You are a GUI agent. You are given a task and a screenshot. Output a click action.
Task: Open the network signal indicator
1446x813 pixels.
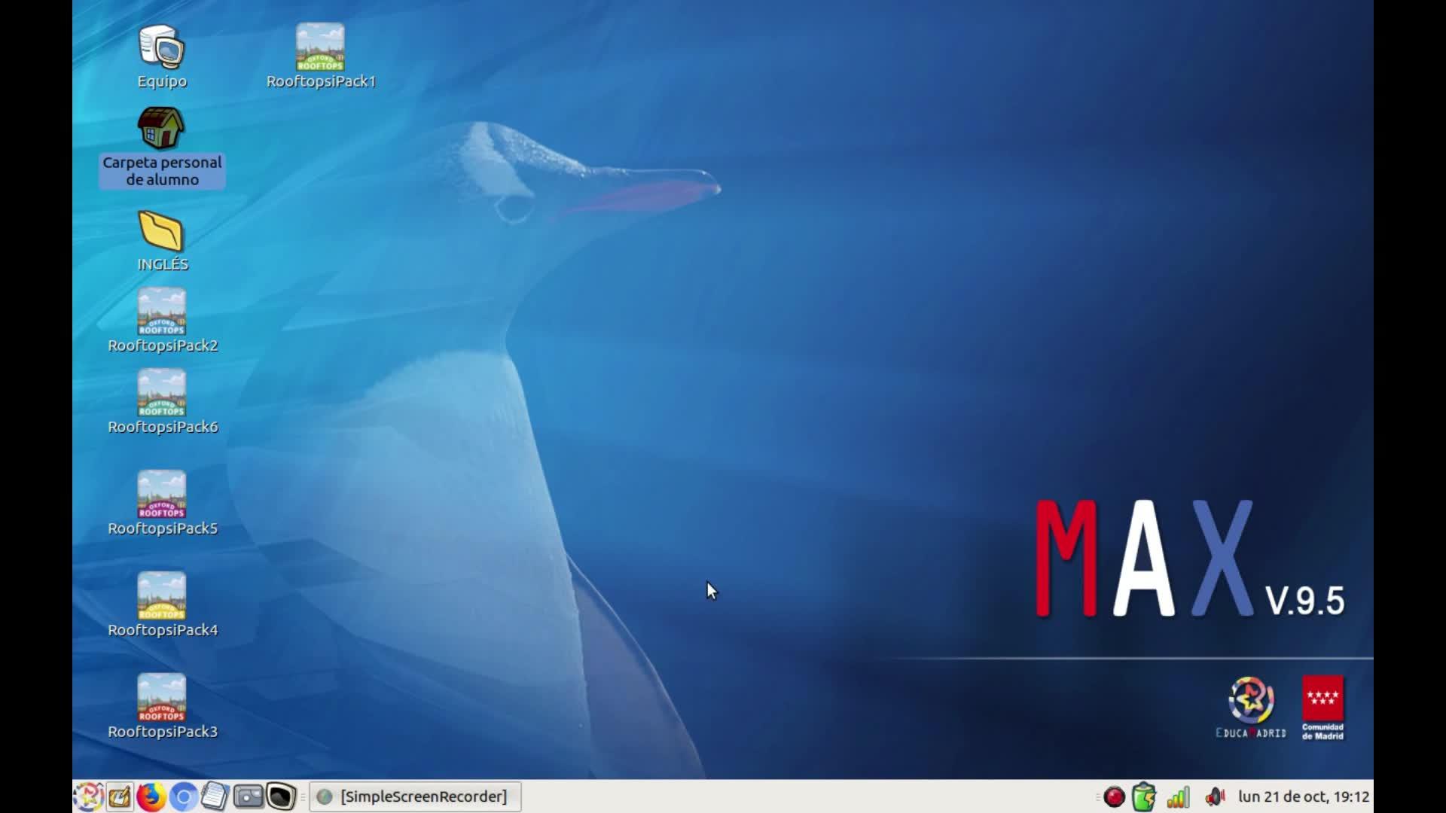[1178, 796]
